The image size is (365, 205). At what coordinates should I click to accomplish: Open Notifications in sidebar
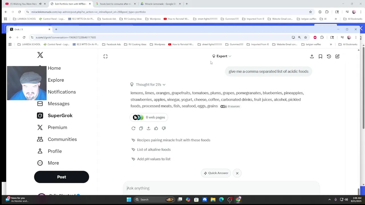(62, 92)
